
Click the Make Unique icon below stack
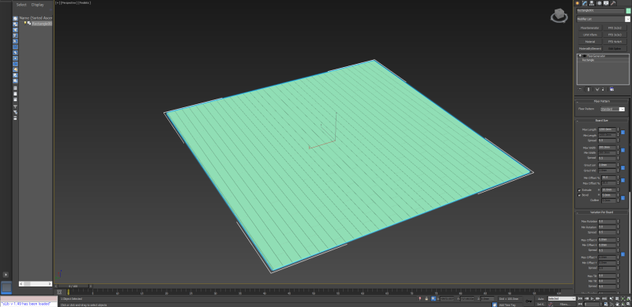point(597,89)
